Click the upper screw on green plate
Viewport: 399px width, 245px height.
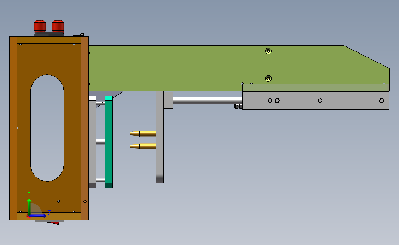point(268,51)
